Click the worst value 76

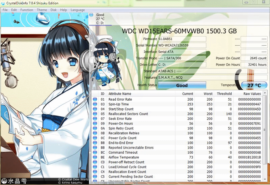(210, 153)
